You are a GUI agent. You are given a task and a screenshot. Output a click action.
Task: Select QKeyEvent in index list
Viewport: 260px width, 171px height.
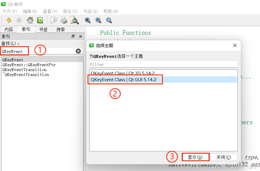pos(42,60)
